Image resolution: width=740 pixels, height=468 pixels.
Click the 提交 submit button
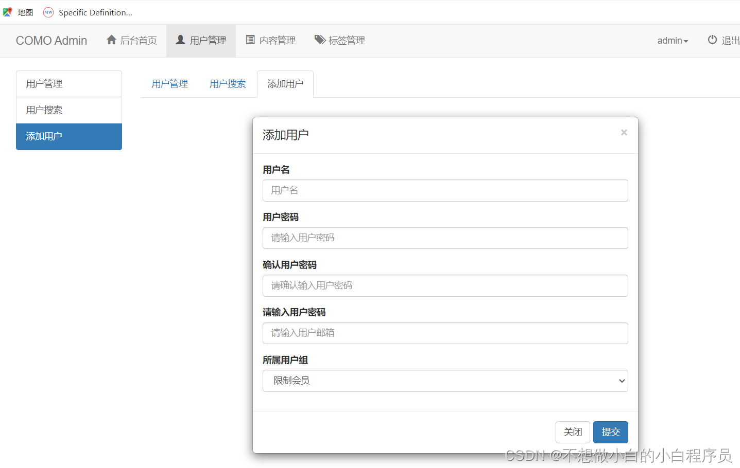click(x=611, y=432)
